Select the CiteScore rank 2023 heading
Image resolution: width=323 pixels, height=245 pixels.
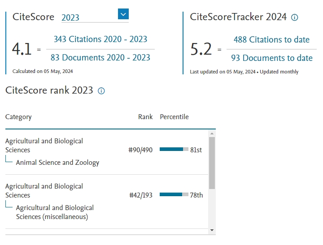[x=49, y=90]
